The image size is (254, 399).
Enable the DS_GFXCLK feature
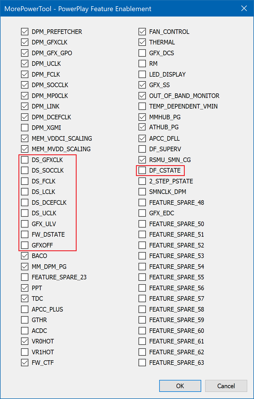tap(25, 160)
